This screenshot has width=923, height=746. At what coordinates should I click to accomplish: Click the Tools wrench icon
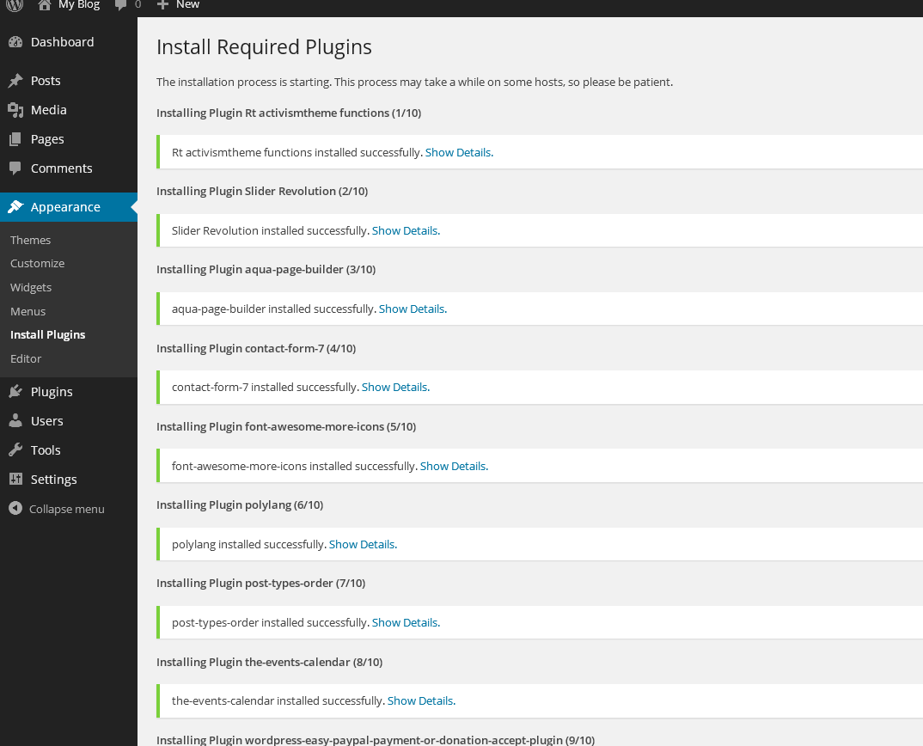(x=15, y=450)
